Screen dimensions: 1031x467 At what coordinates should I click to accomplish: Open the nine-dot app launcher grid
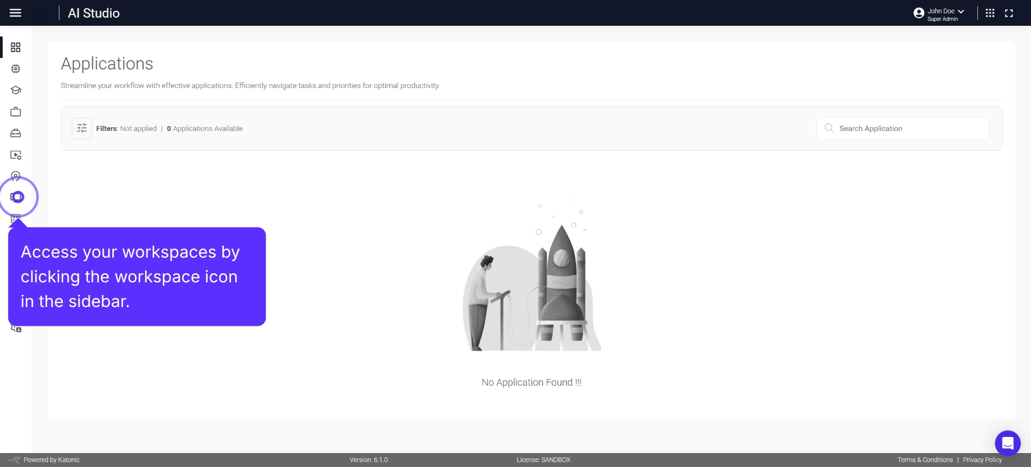pyautogui.click(x=990, y=13)
